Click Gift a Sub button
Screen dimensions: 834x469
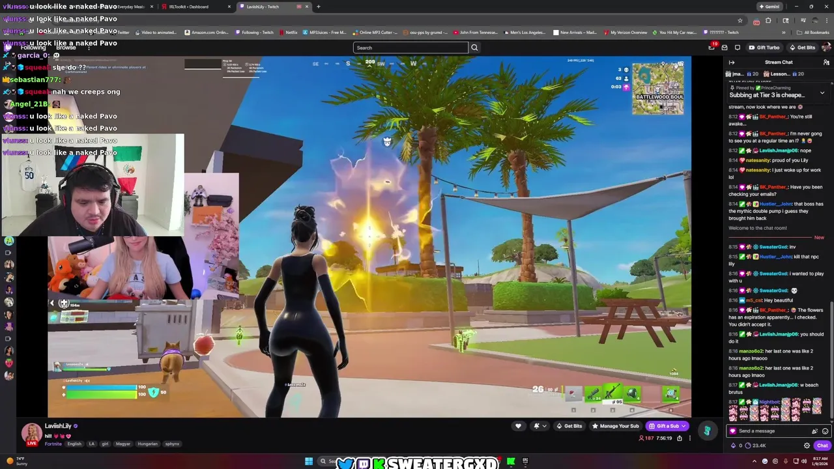coord(667,426)
